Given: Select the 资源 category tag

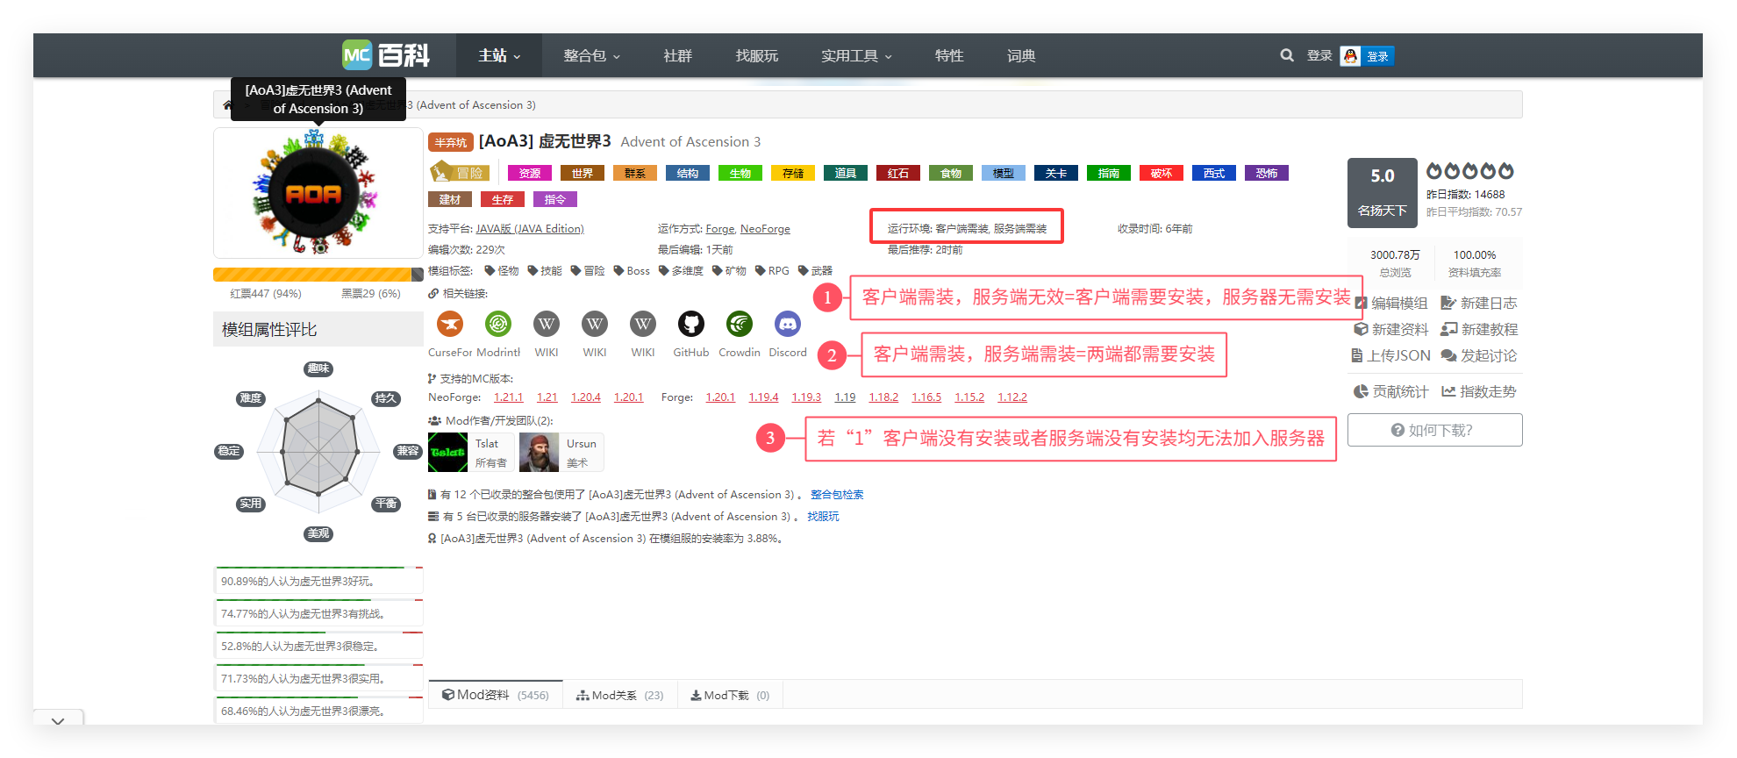Looking at the screenshot, I should pyautogui.click(x=530, y=173).
